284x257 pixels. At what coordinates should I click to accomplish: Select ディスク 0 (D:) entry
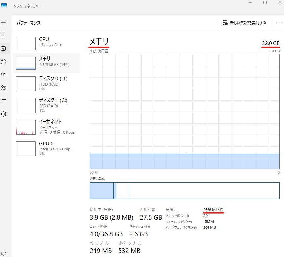pyautogui.click(x=46, y=84)
